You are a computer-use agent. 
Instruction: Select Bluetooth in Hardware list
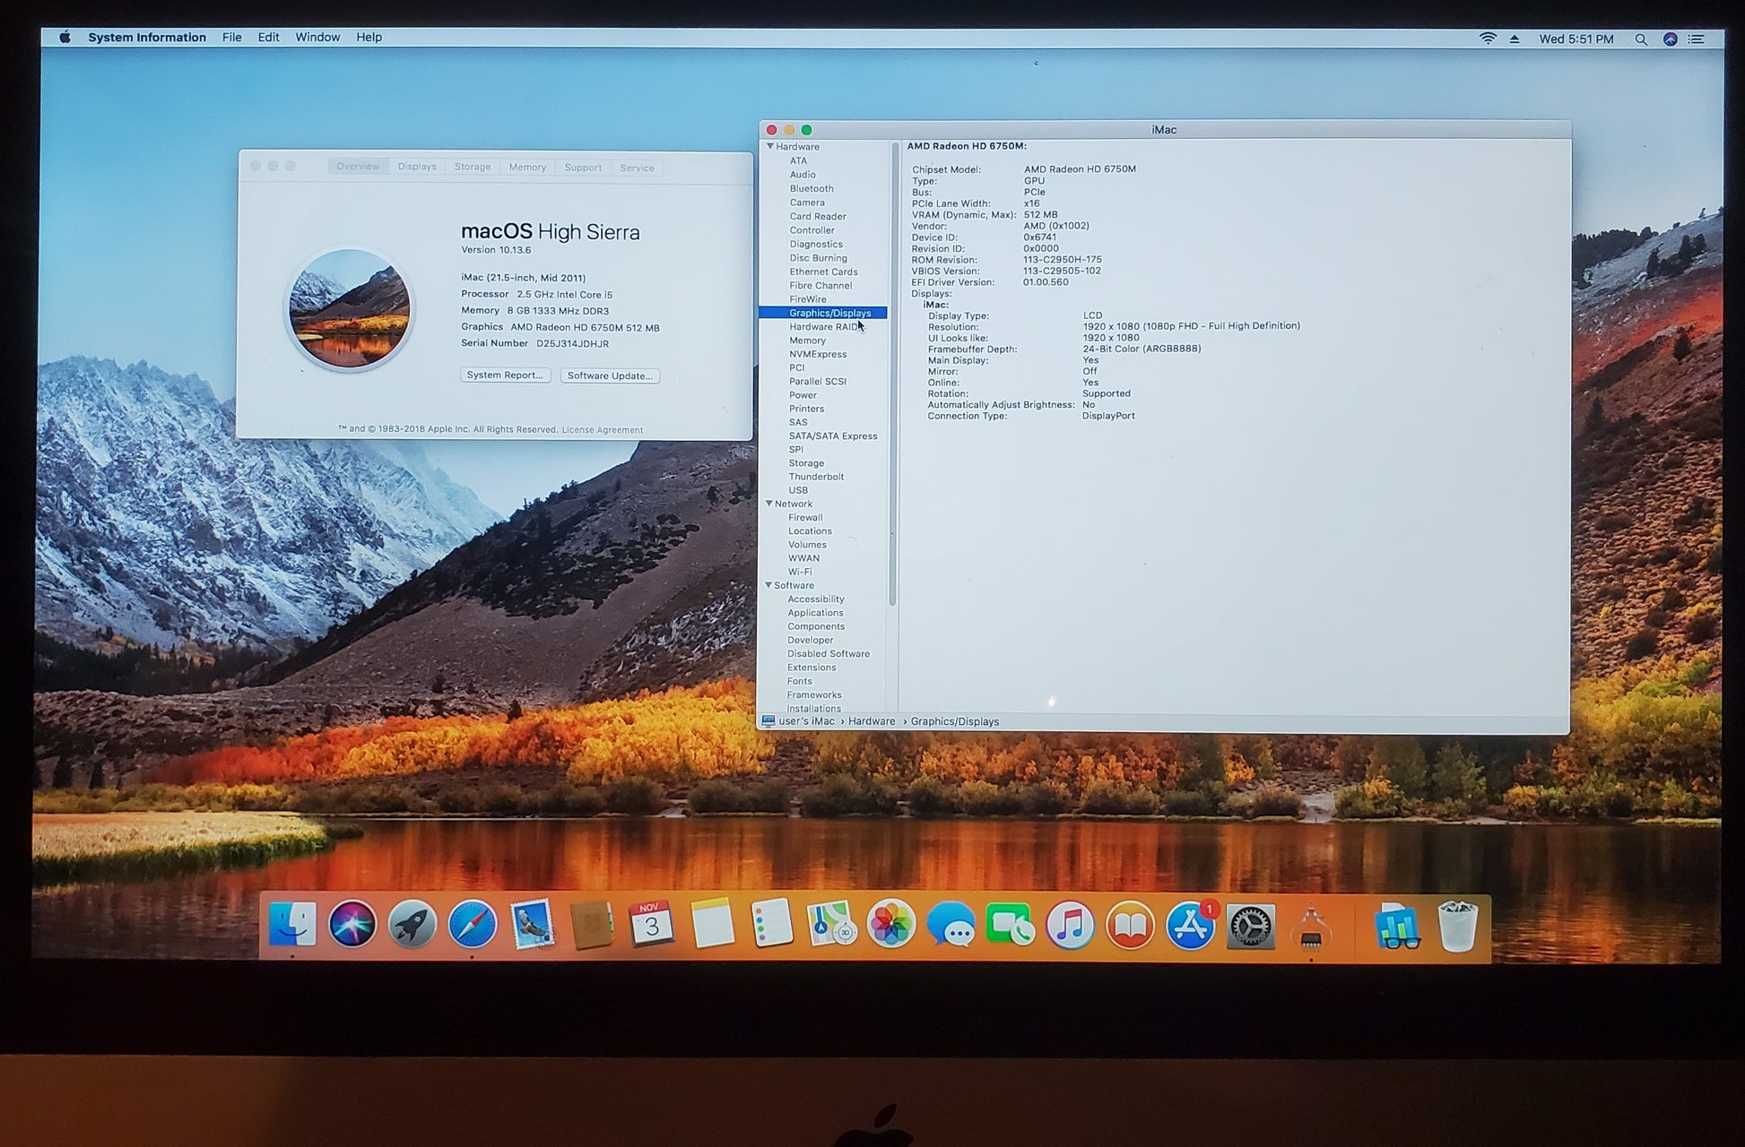pyautogui.click(x=812, y=189)
